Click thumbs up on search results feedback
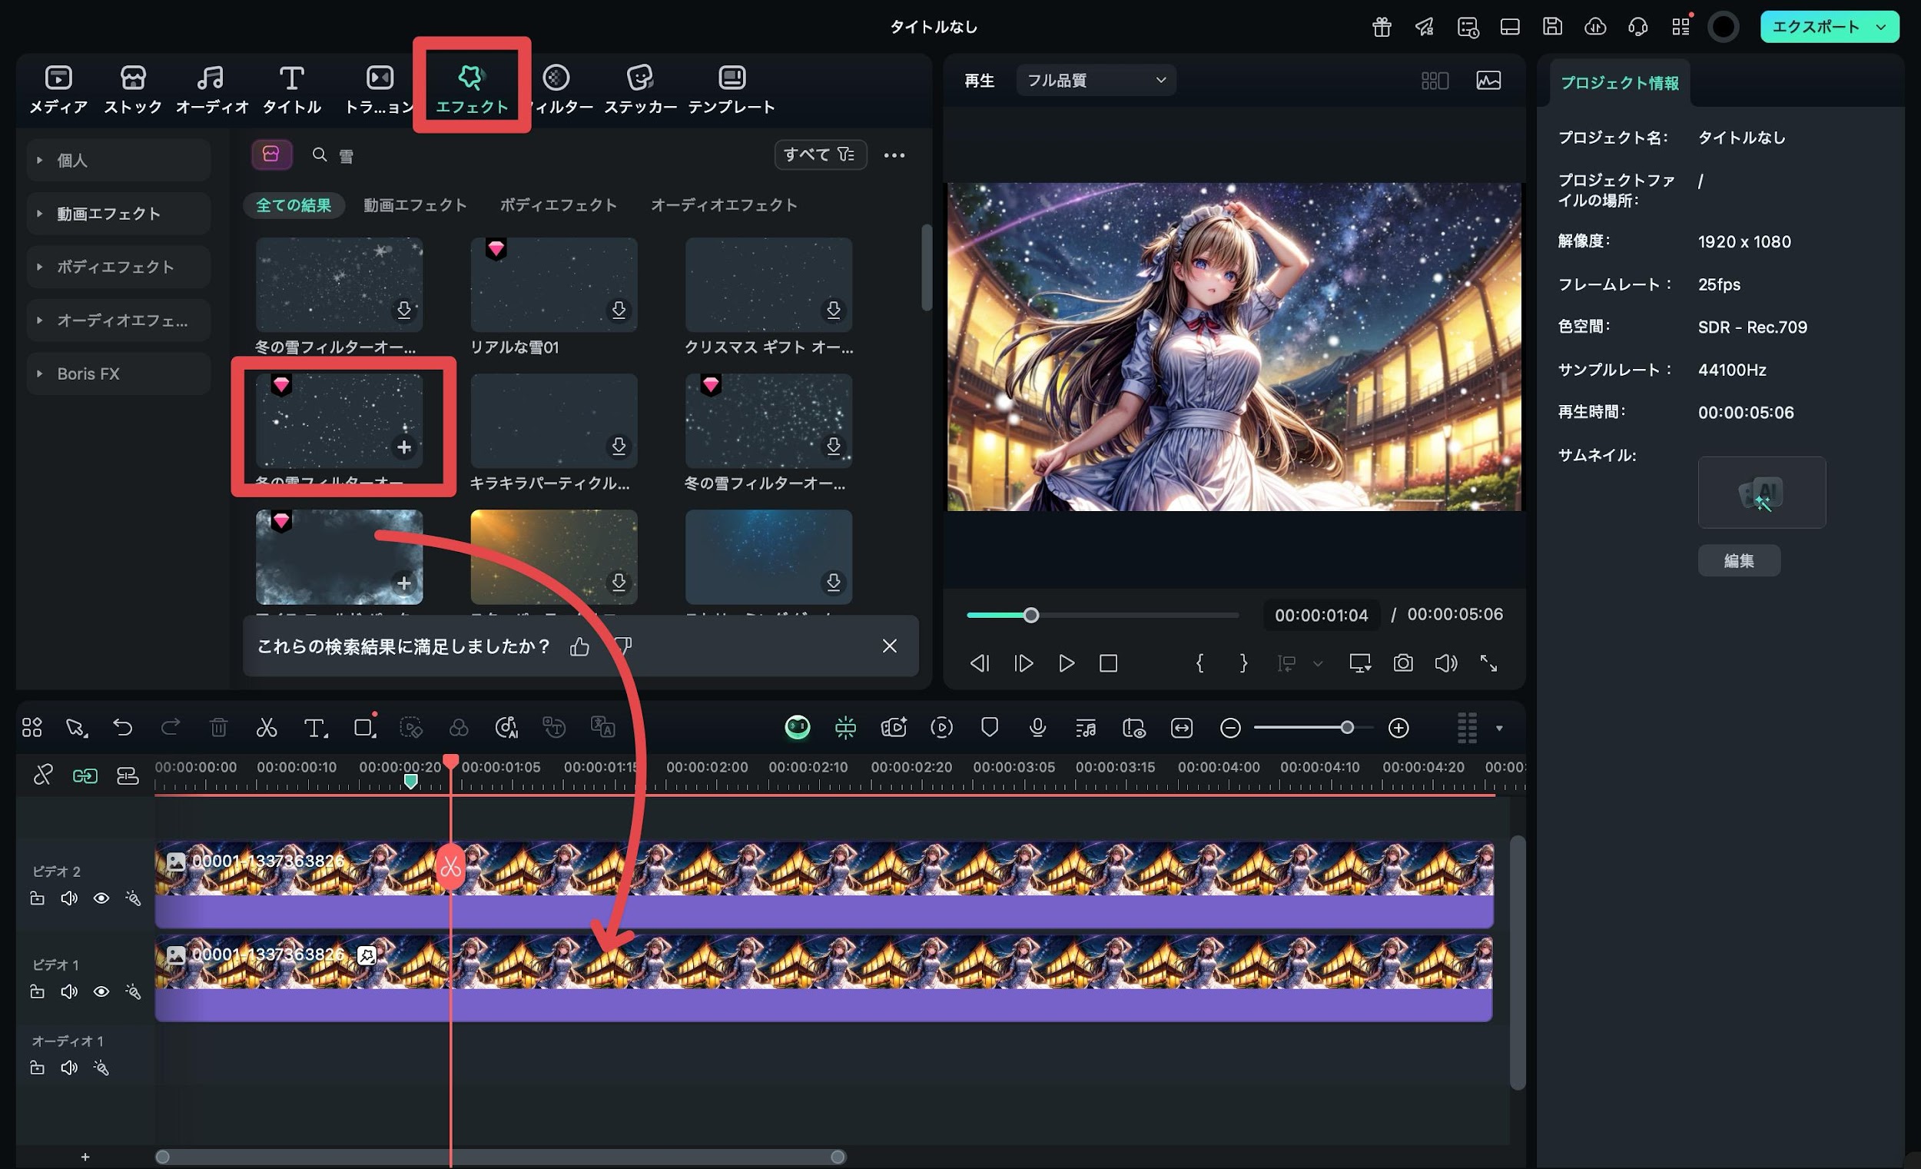The image size is (1921, 1169). [579, 646]
